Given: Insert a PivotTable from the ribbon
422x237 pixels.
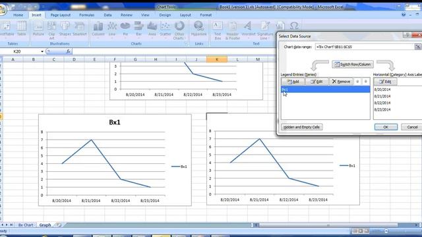Looking at the screenshot, I should [x=6, y=30].
